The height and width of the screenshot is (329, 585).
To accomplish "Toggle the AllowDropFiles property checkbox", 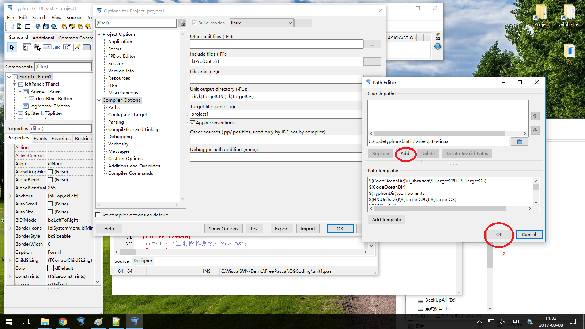I will click(x=50, y=172).
